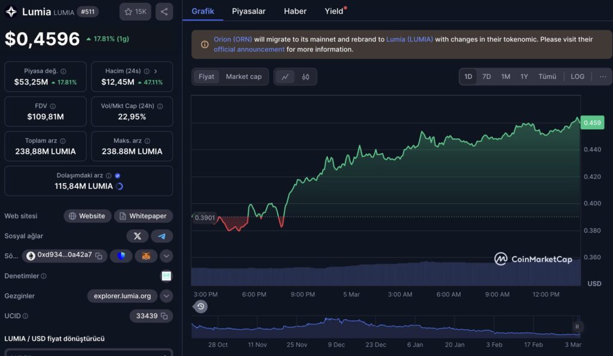Open chart more options menu
The height and width of the screenshot is (356, 613).
[x=603, y=77]
